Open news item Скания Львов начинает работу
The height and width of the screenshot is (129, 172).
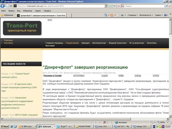coord(15,76)
